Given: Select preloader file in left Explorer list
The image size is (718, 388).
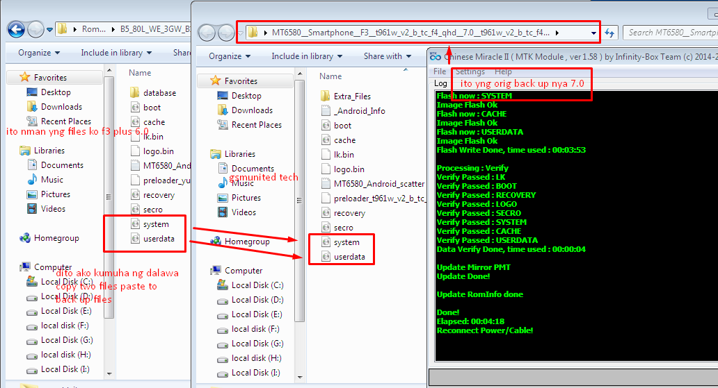Looking at the screenshot, I should pyautogui.click(x=160, y=181).
